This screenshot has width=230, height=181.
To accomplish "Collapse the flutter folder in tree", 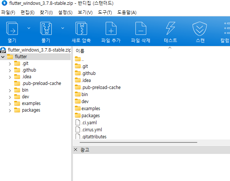I will tap(3, 57).
